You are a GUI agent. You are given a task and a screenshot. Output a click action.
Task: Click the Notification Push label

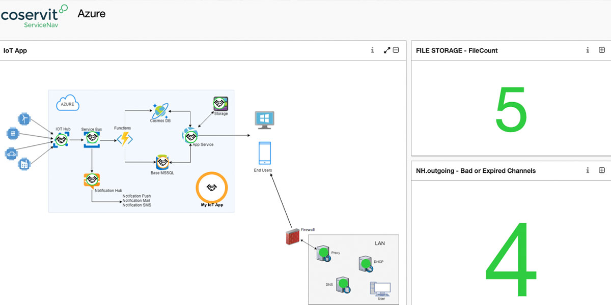tap(136, 196)
